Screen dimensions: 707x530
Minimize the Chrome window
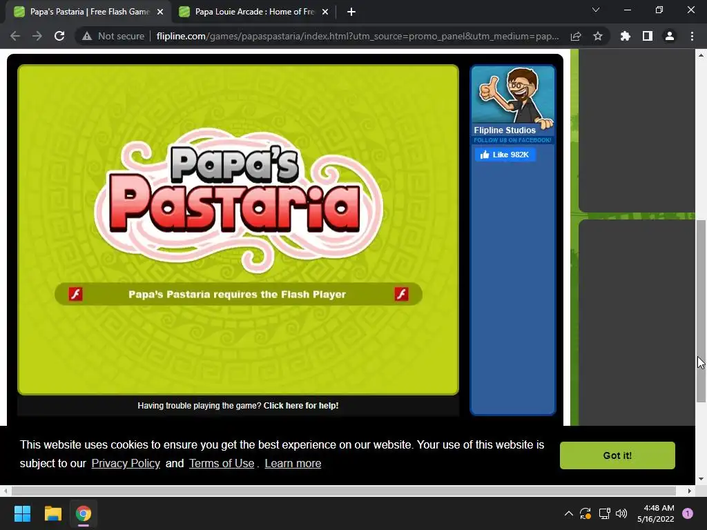pyautogui.click(x=627, y=10)
